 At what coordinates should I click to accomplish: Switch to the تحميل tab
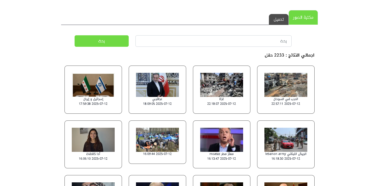point(279,19)
